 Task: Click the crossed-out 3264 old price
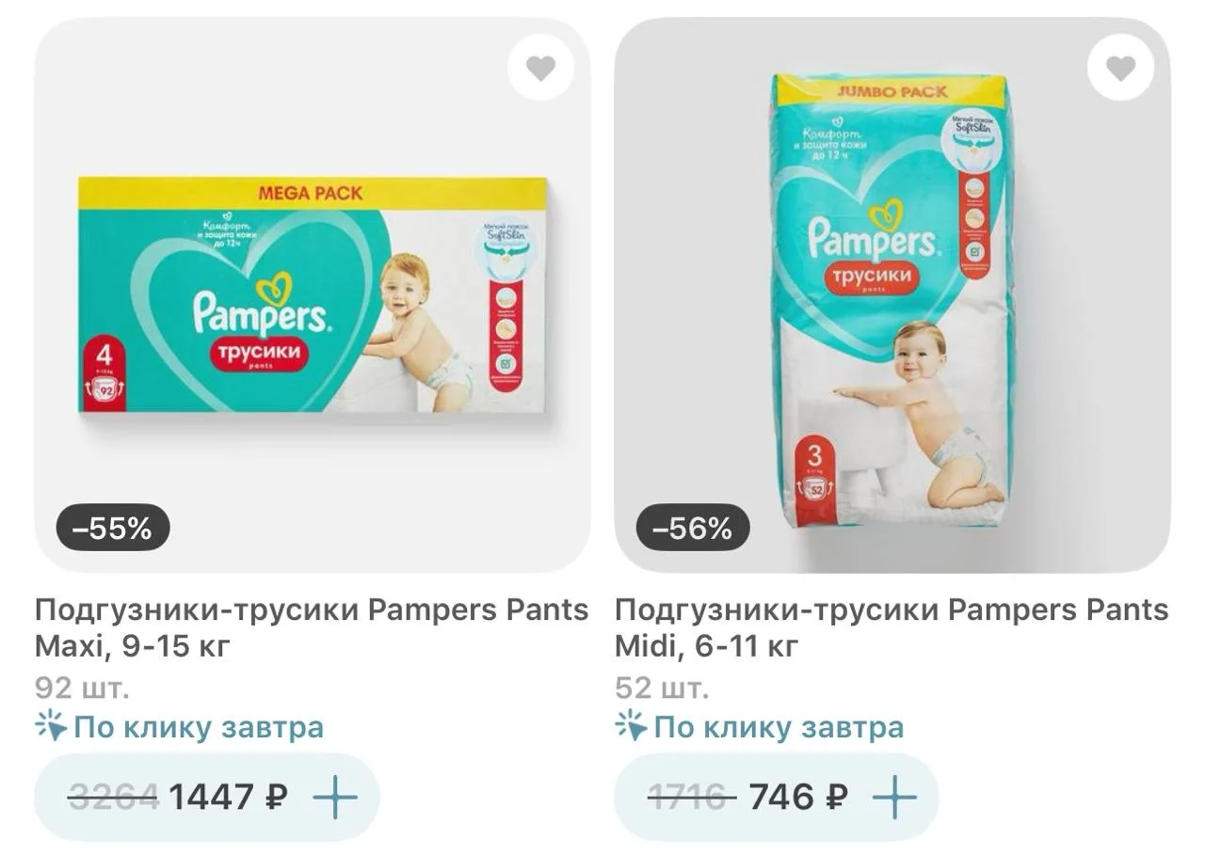pyautogui.click(x=114, y=798)
